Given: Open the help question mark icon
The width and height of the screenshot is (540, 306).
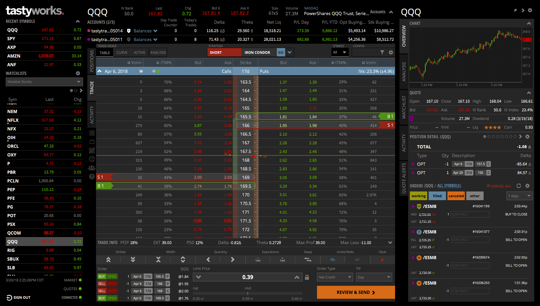Looking at the screenshot, I should (x=92, y=176).
